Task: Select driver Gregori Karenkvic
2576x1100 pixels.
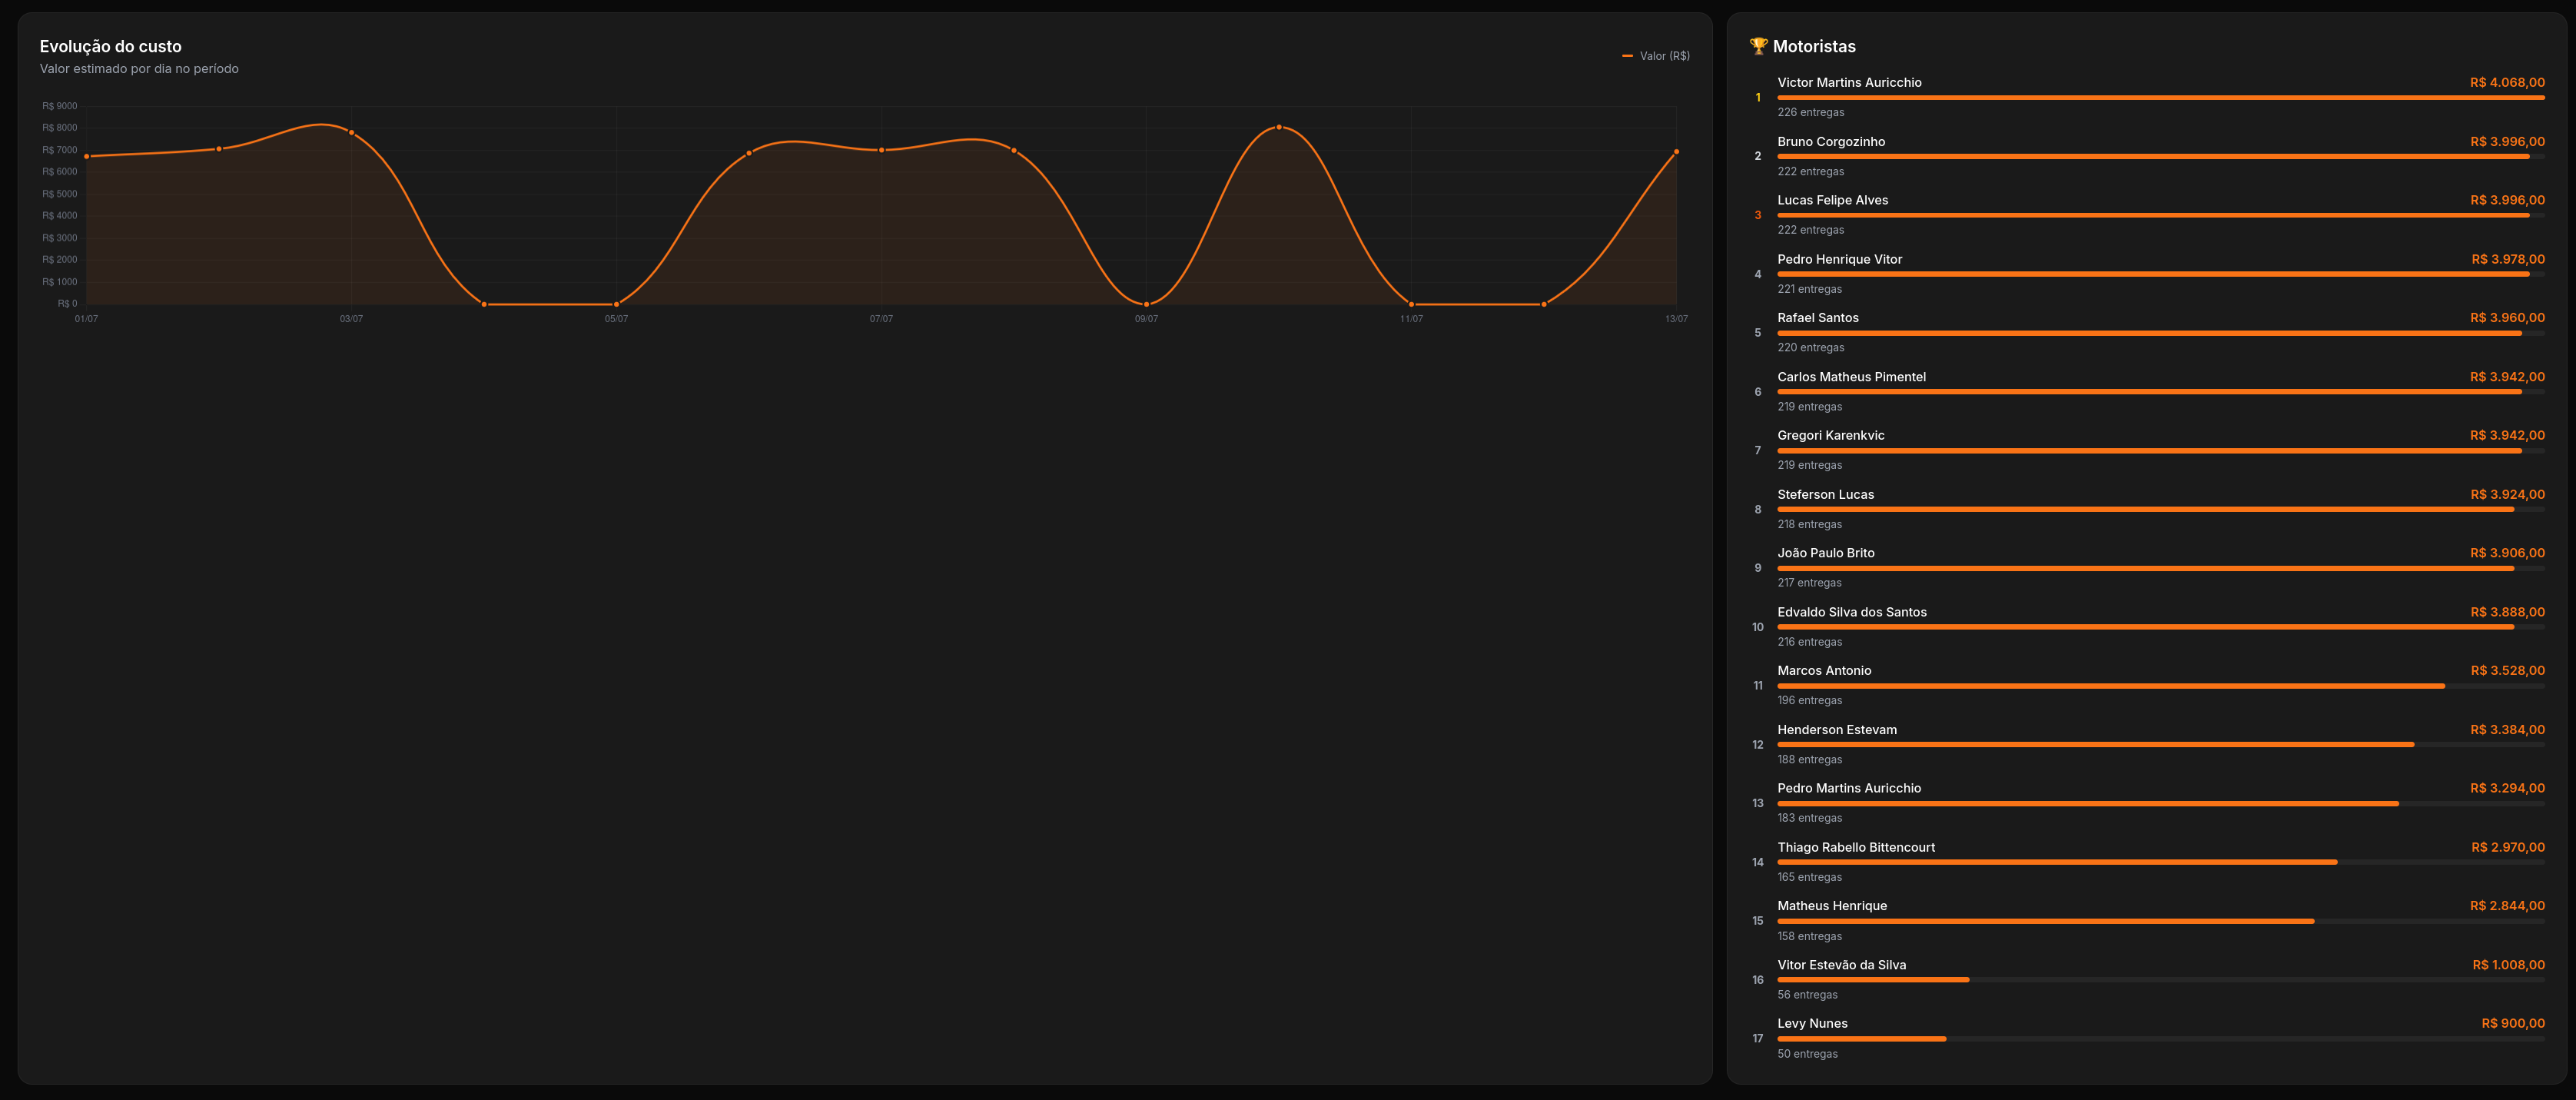Action: click(x=1830, y=435)
